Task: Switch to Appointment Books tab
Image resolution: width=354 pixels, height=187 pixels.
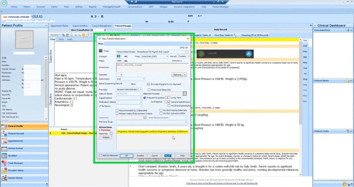Action: (x=59, y=26)
